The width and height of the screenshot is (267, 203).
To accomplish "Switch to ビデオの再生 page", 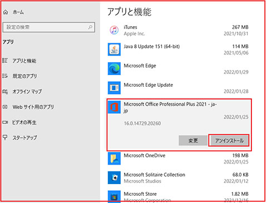I will click(x=24, y=122).
